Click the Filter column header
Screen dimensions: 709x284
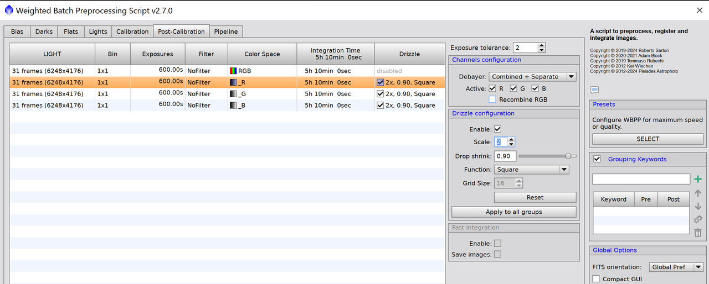click(207, 54)
